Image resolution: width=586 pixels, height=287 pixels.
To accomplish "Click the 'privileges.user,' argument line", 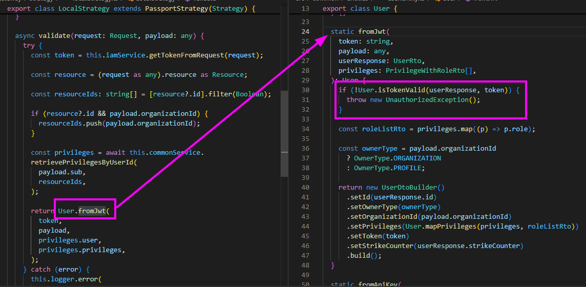I will (x=70, y=239).
